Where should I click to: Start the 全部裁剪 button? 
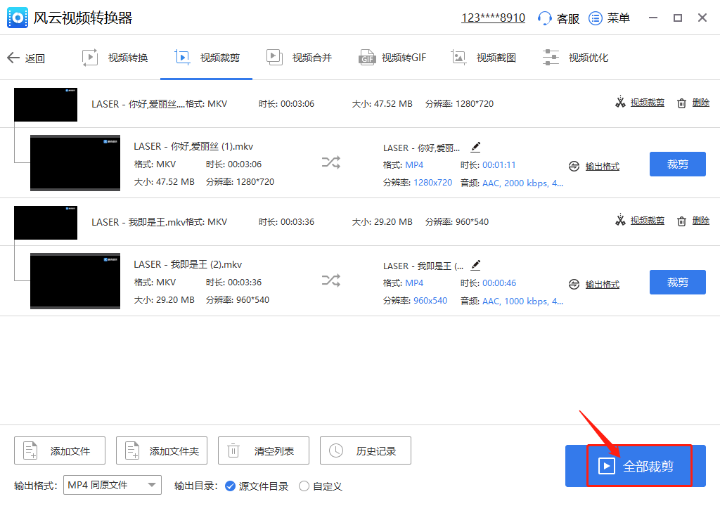[636, 466]
